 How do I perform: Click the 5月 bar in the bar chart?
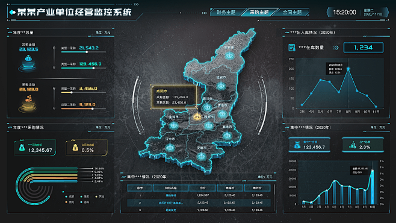[335, 192]
